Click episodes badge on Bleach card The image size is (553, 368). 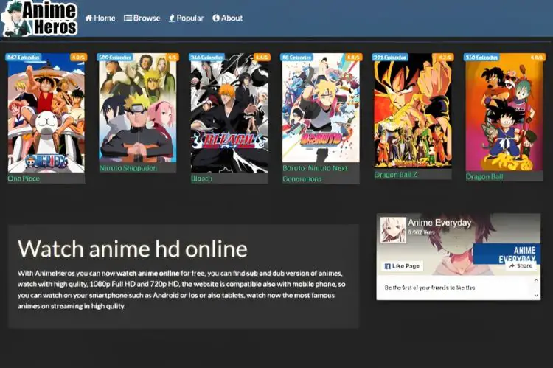206,58
